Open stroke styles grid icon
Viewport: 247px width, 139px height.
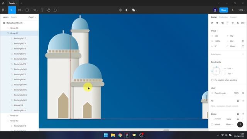point(238,114)
